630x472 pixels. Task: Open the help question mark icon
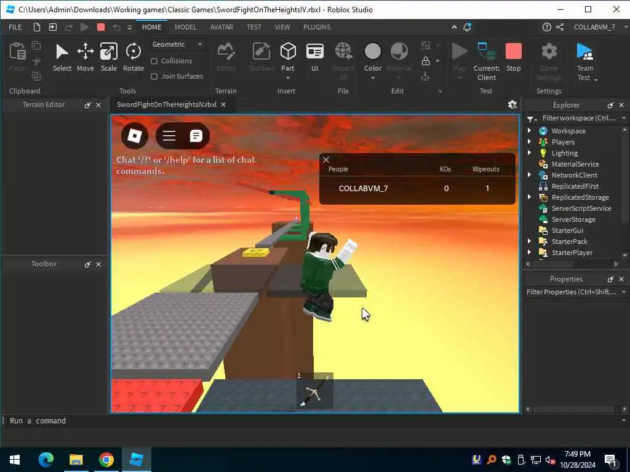[x=546, y=27]
